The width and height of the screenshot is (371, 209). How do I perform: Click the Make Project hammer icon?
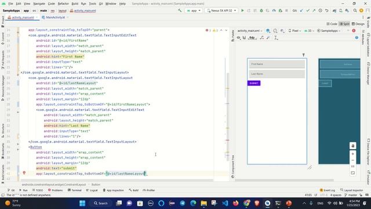(180, 10)
